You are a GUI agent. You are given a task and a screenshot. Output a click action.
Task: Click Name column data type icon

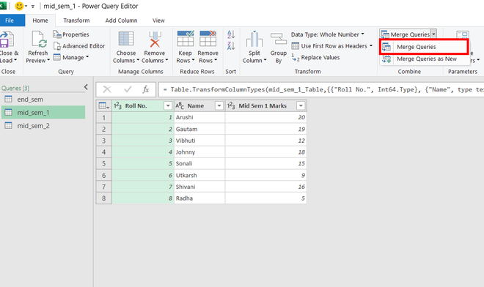[180, 105]
